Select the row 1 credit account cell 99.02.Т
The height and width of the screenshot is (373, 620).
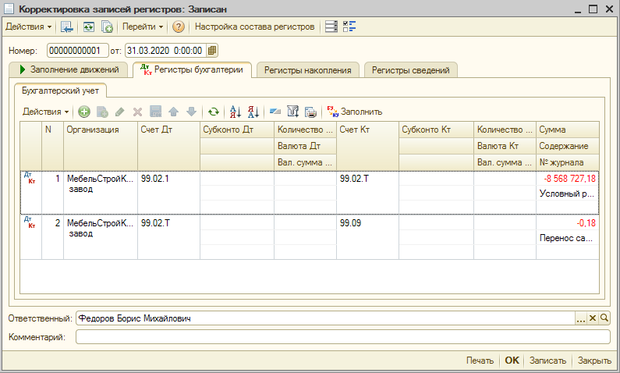(x=368, y=193)
